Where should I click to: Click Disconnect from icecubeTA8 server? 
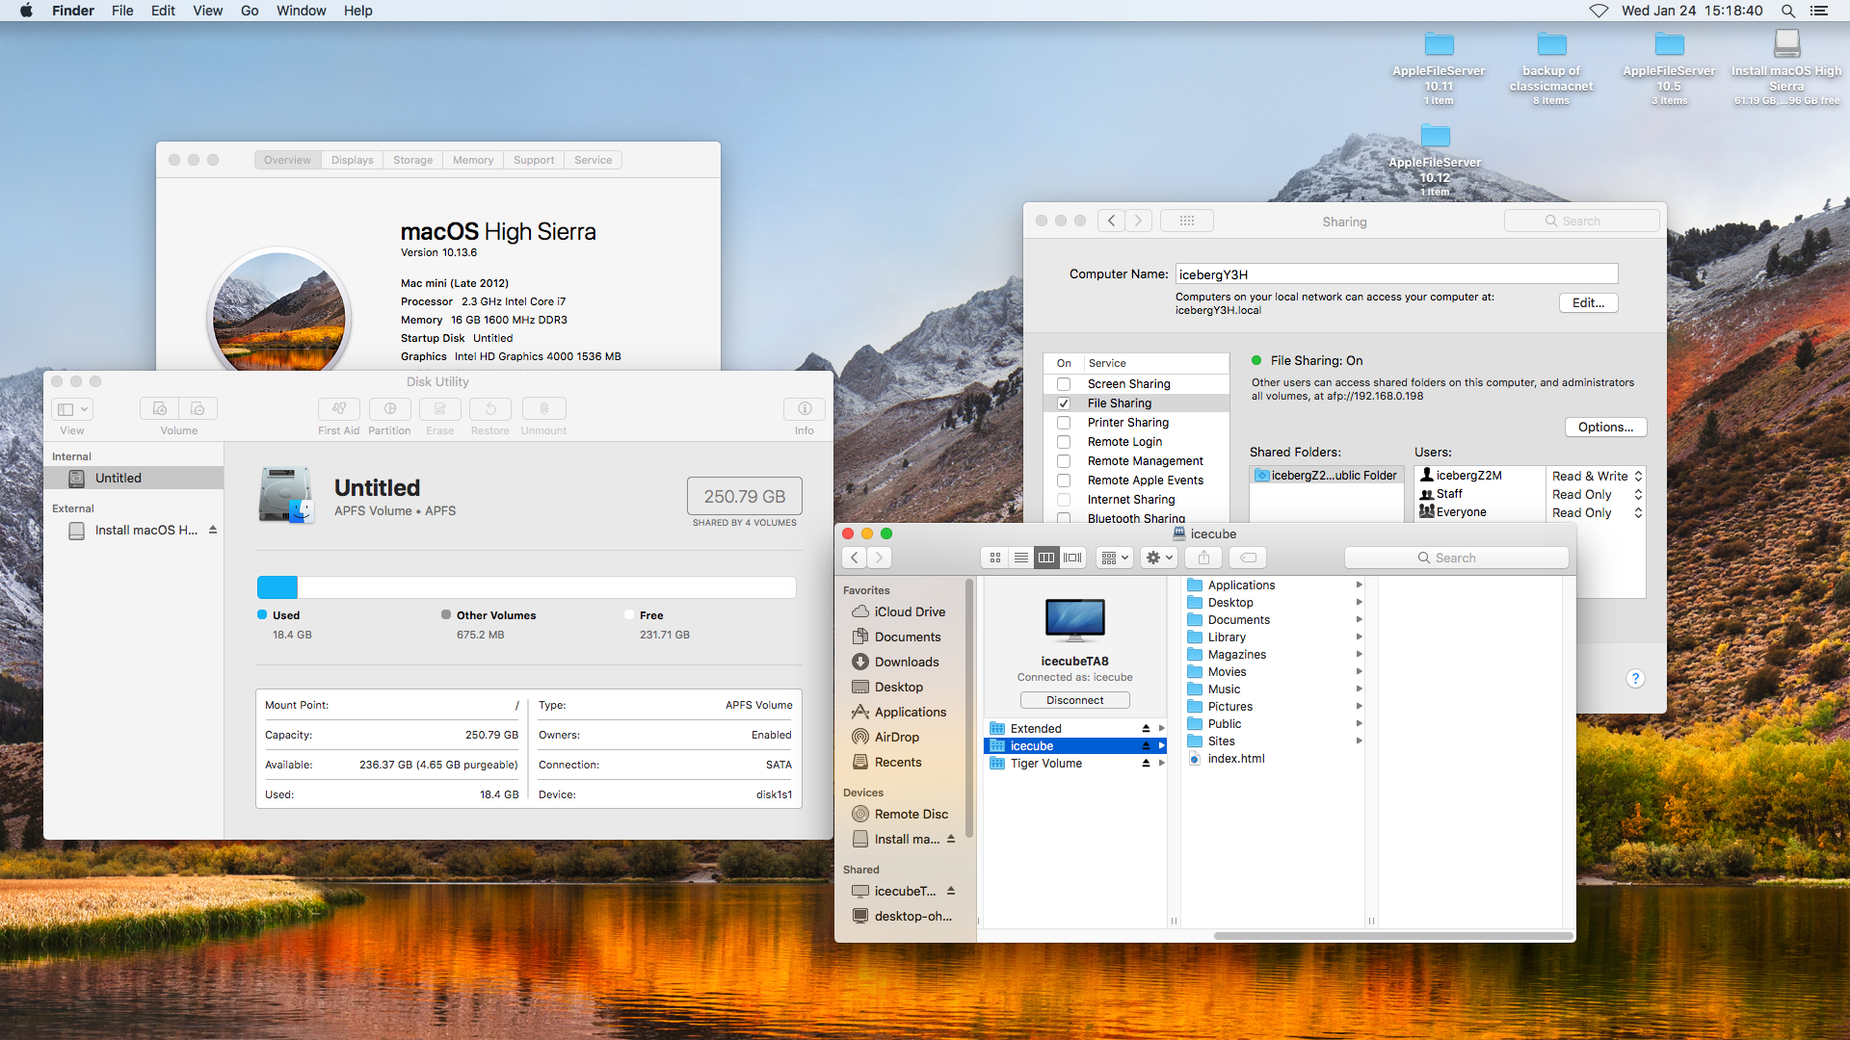1075,700
